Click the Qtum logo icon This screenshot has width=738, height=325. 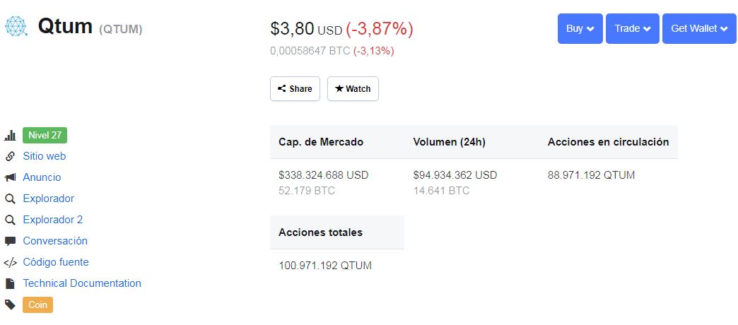pyautogui.click(x=16, y=27)
